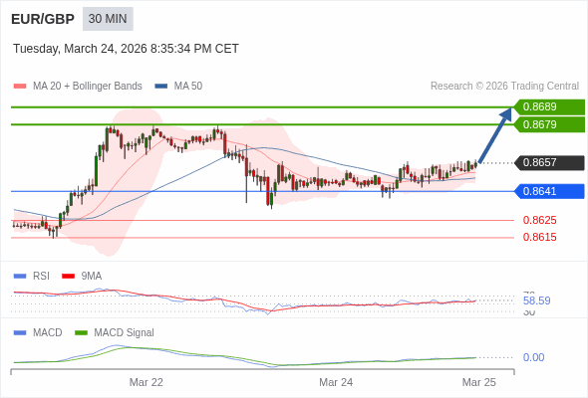Click the '9MA' legend label
The image size is (588, 398).
(92, 277)
